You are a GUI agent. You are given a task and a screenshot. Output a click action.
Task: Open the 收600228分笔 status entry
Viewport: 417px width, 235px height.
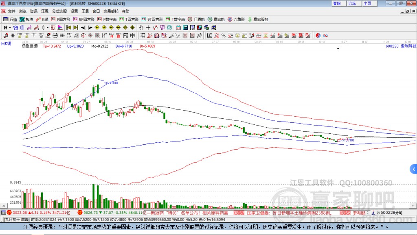point(387,213)
